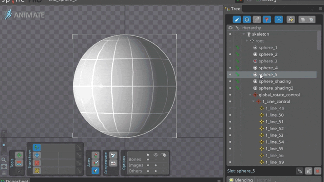Click the find and replace icon in Tree
Screen dimensions: 324x182
(290, 19)
